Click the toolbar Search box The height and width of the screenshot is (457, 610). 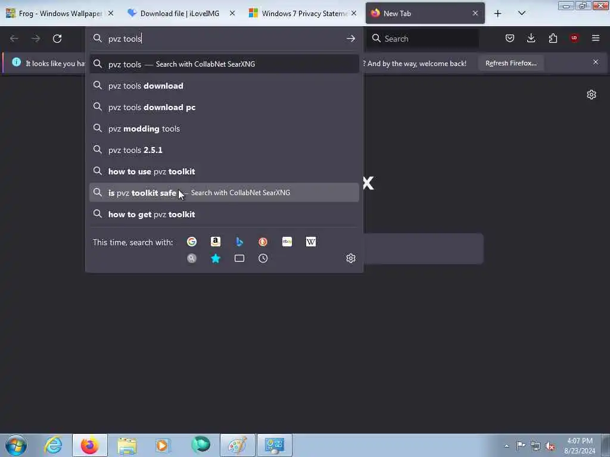[x=422, y=39]
